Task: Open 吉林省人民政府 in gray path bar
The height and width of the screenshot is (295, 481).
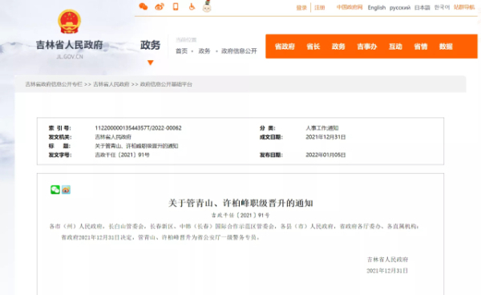Action: coord(111,84)
